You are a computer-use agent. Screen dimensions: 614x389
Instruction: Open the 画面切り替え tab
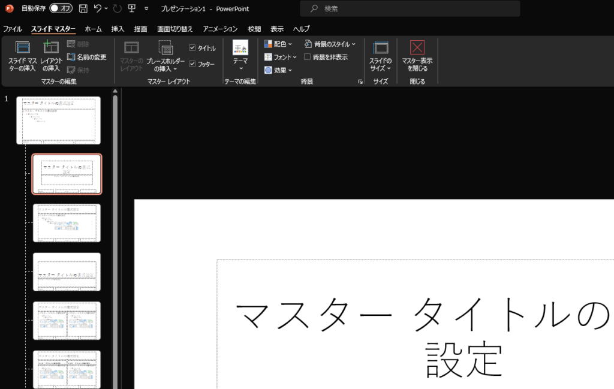point(175,29)
